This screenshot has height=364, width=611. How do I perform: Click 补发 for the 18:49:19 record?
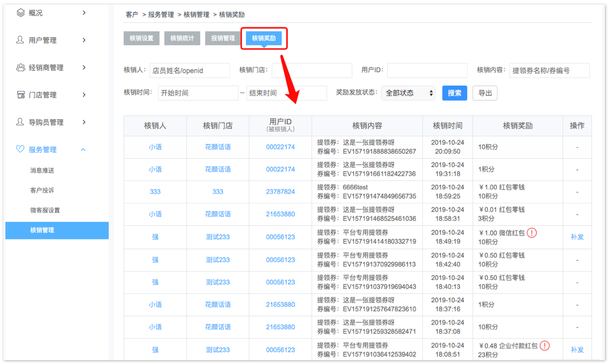click(577, 237)
